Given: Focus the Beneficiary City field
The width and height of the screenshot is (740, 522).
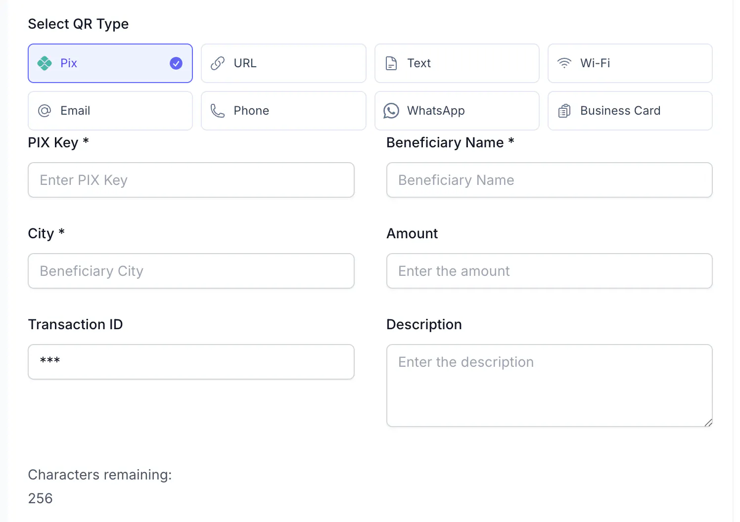Looking at the screenshot, I should click(x=191, y=271).
